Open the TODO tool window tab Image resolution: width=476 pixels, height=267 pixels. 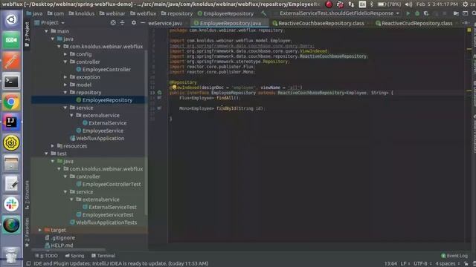46,256
